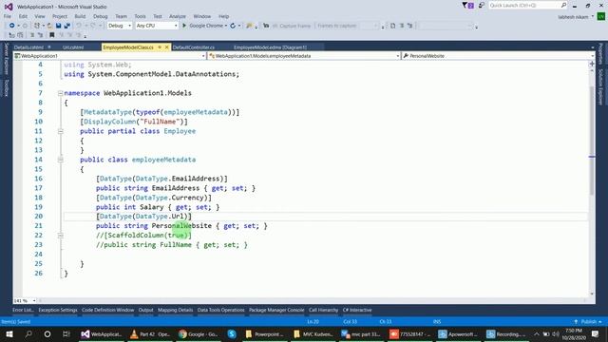Screen dimensions: 608x342
Task: Click the Quick Launch search magnifier
Action: click(x=563, y=5)
